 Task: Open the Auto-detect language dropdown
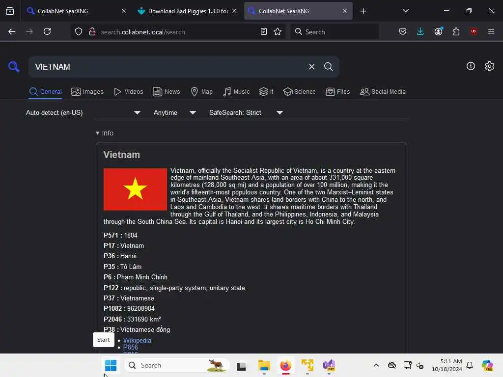click(84, 112)
